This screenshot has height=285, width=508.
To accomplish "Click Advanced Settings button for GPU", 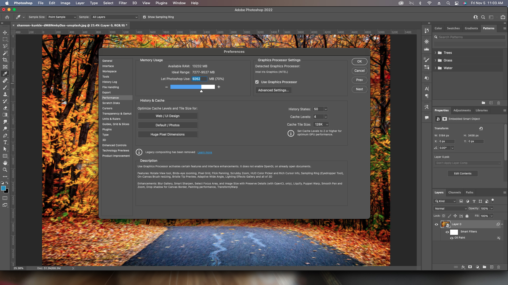I will click(x=273, y=90).
